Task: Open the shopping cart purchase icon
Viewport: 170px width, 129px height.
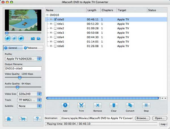Action: (x=23, y=119)
